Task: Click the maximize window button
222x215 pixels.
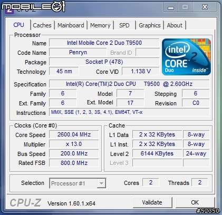Action: tap(185, 7)
